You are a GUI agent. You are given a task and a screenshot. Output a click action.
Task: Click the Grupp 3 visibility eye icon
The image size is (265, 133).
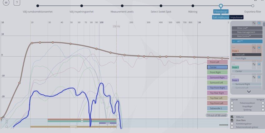(259, 77)
